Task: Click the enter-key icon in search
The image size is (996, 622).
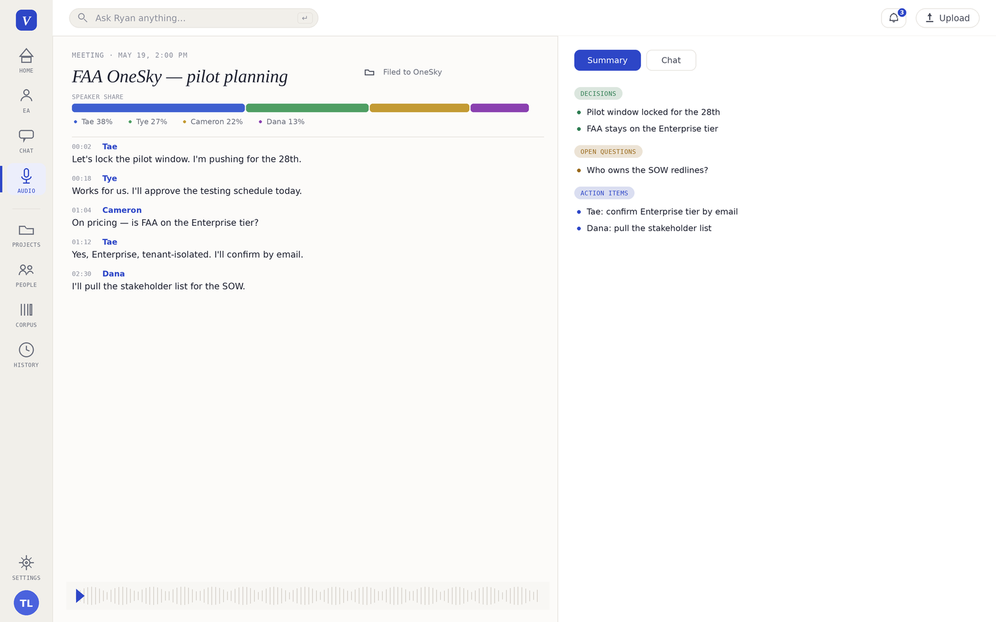Action: tap(305, 18)
